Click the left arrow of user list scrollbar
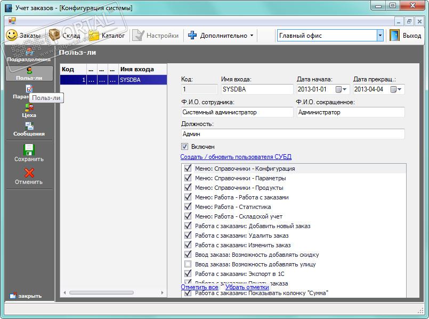 point(64,293)
